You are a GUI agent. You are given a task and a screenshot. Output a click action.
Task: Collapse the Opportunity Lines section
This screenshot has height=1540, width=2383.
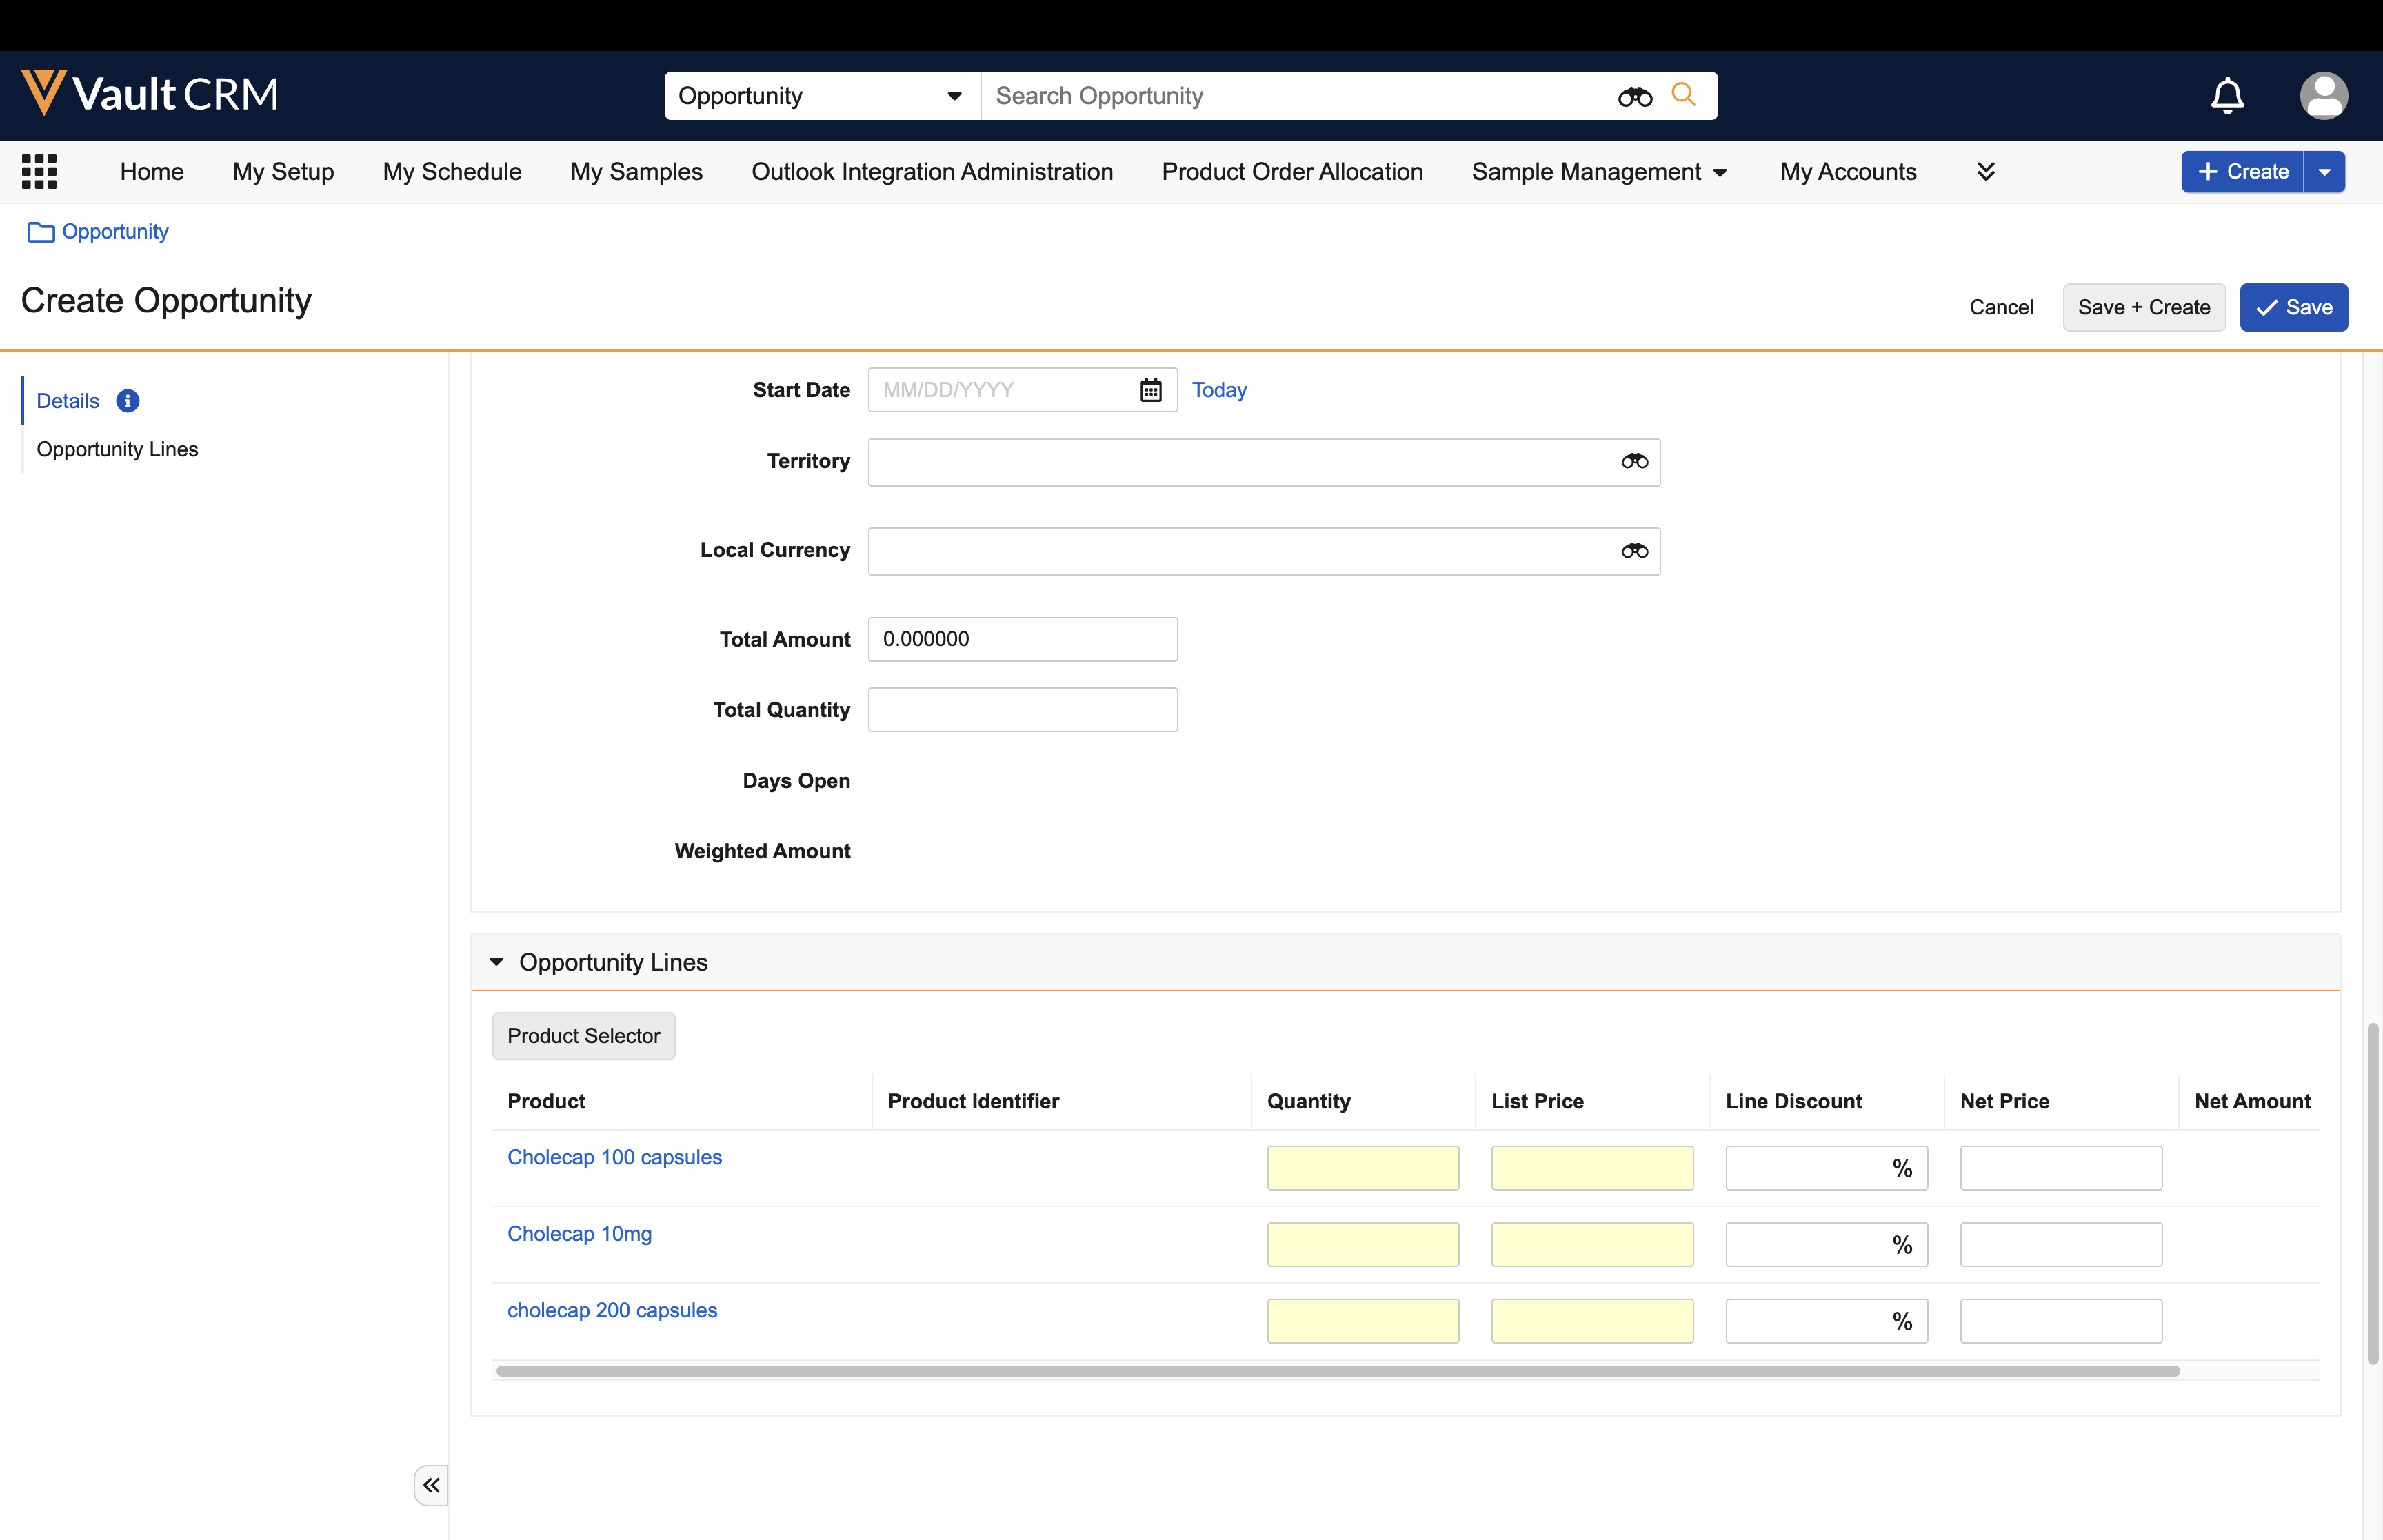(496, 962)
